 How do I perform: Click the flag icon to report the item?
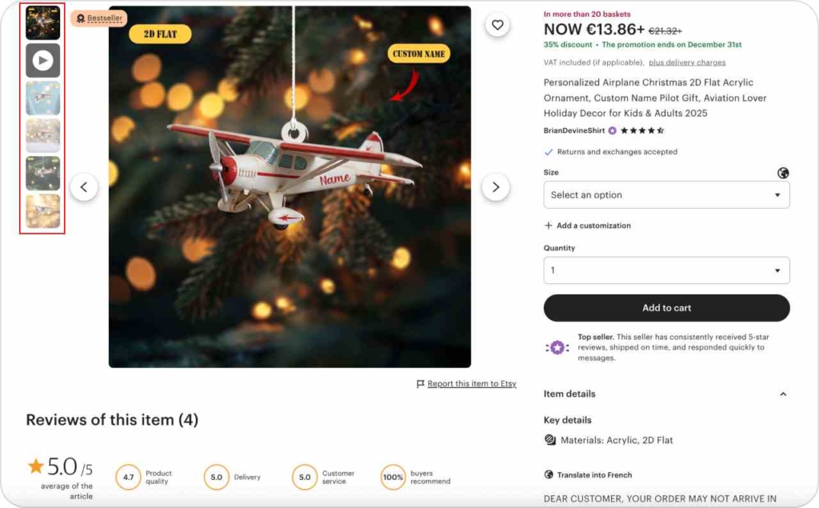click(420, 383)
